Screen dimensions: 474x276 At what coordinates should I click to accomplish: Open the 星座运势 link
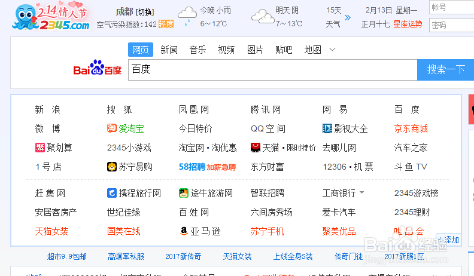point(408,24)
